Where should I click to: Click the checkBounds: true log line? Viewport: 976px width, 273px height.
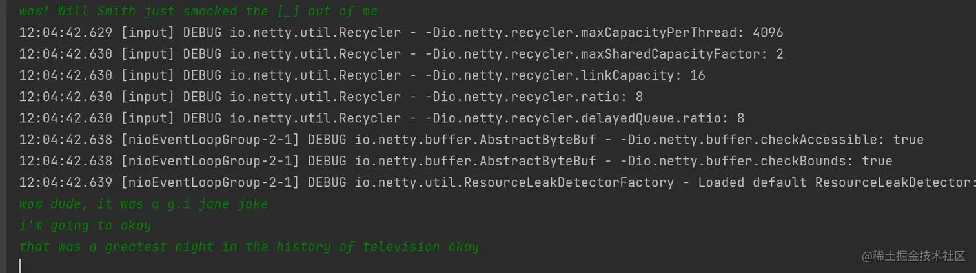[x=455, y=161]
